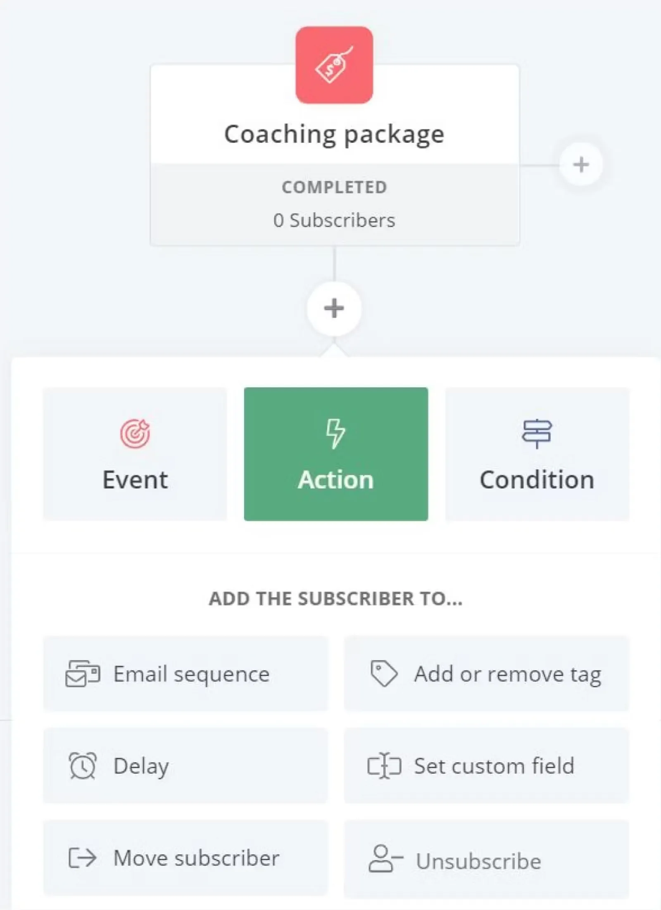Select the Condition tab
The height and width of the screenshot is (910, 661).
click(537, 454)
